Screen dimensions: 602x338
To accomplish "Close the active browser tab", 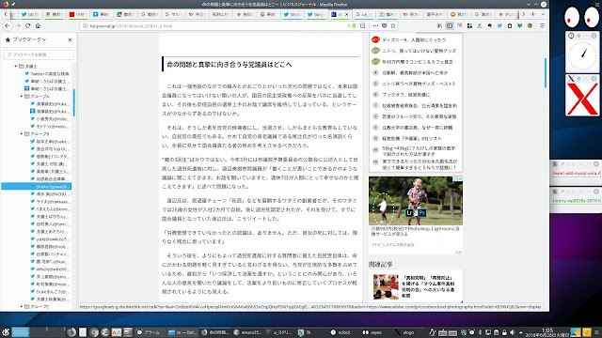I will (x=346, y=14).
